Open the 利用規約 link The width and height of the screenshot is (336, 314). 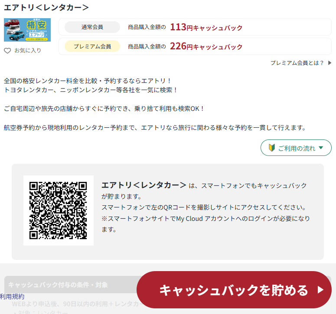12,297
